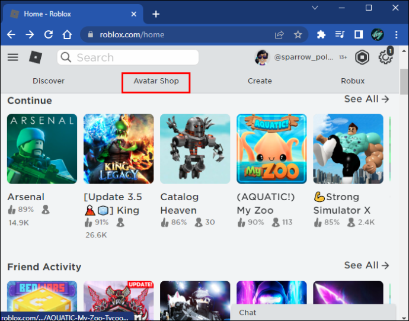The width and height of the screenshot is (409, 321).
Task: Open the My Zoo game thumbnail
Action: (x=271, y=149)
